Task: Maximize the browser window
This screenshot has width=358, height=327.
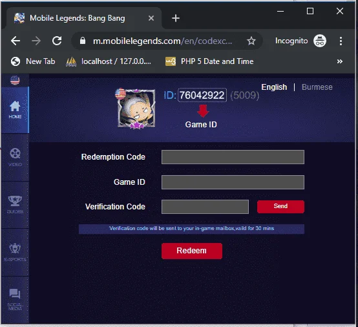Action: tap(310, 11)
